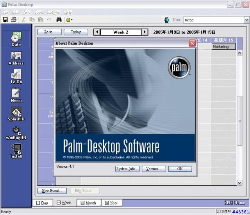Open the Help menu
250x215 pixels.
pyautogui.click(x=68, y=12)
